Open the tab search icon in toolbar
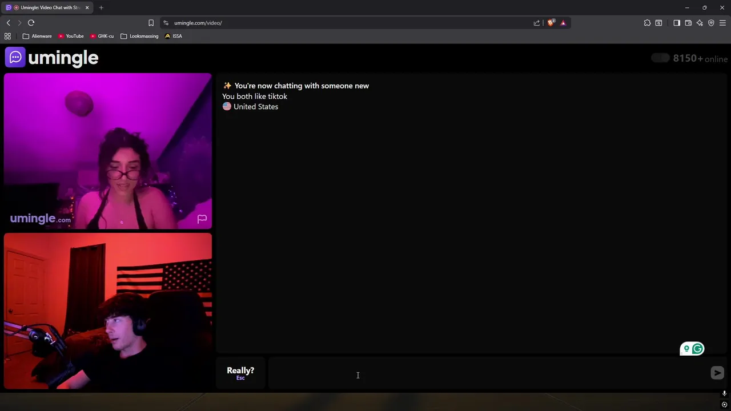The width and height of the screenshot is (731, 411). (x=658, y=23)
